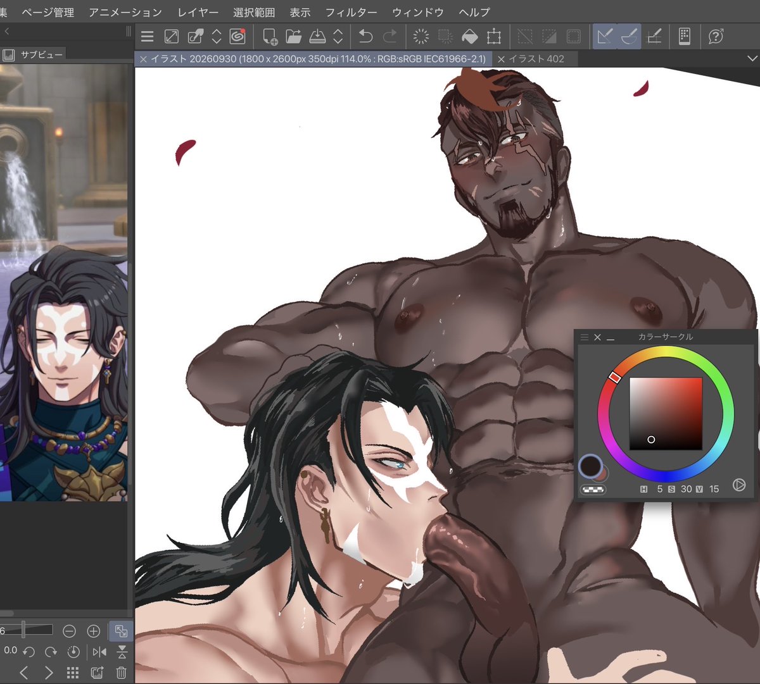
Task: Show next Sub View image
Action: (49, 673)
